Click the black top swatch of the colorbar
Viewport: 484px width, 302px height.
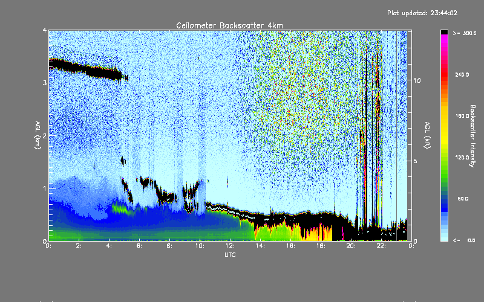click(x=444, y=32)
